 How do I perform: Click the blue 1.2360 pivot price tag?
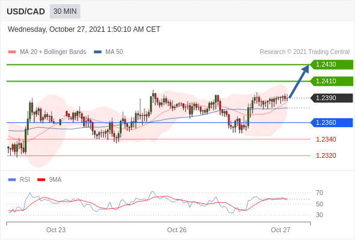(332, 122)
